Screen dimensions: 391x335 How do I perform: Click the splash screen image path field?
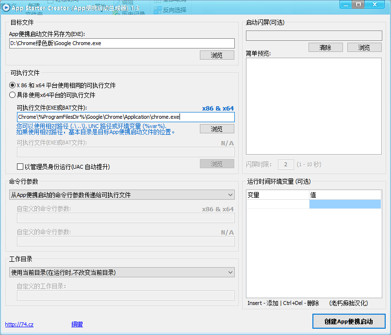313,35
